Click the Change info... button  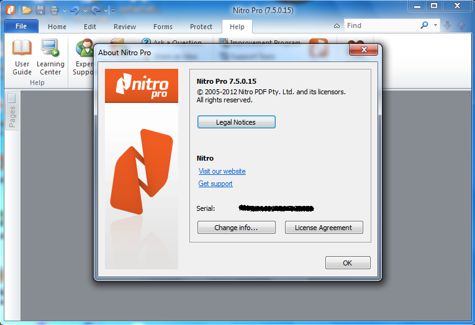(x=237, y=227)
